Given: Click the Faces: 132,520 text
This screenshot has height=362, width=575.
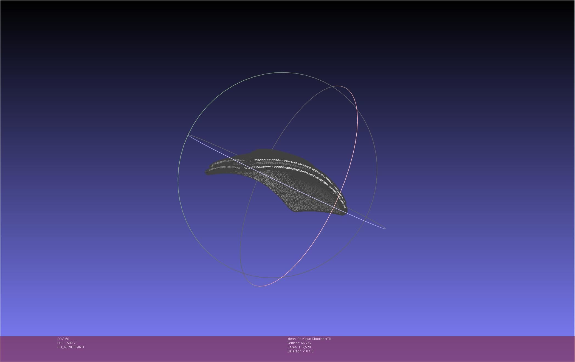Looking at the screenshot, I should [x=299, y=347].
